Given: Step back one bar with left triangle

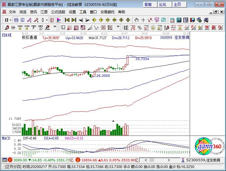Looking at the screenshot, I should (x=81, y=20).
